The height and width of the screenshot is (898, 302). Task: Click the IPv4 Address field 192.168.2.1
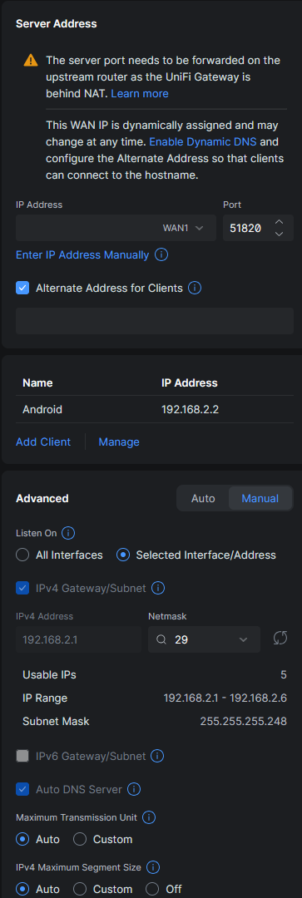coord(78,639)
